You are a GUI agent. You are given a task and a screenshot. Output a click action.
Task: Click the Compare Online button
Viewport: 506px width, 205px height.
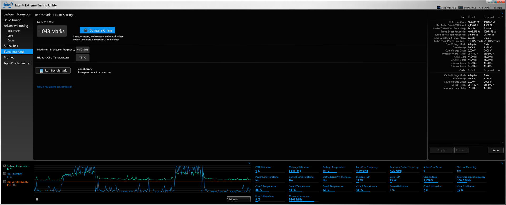pyautogui.click(x=97, y=30)
